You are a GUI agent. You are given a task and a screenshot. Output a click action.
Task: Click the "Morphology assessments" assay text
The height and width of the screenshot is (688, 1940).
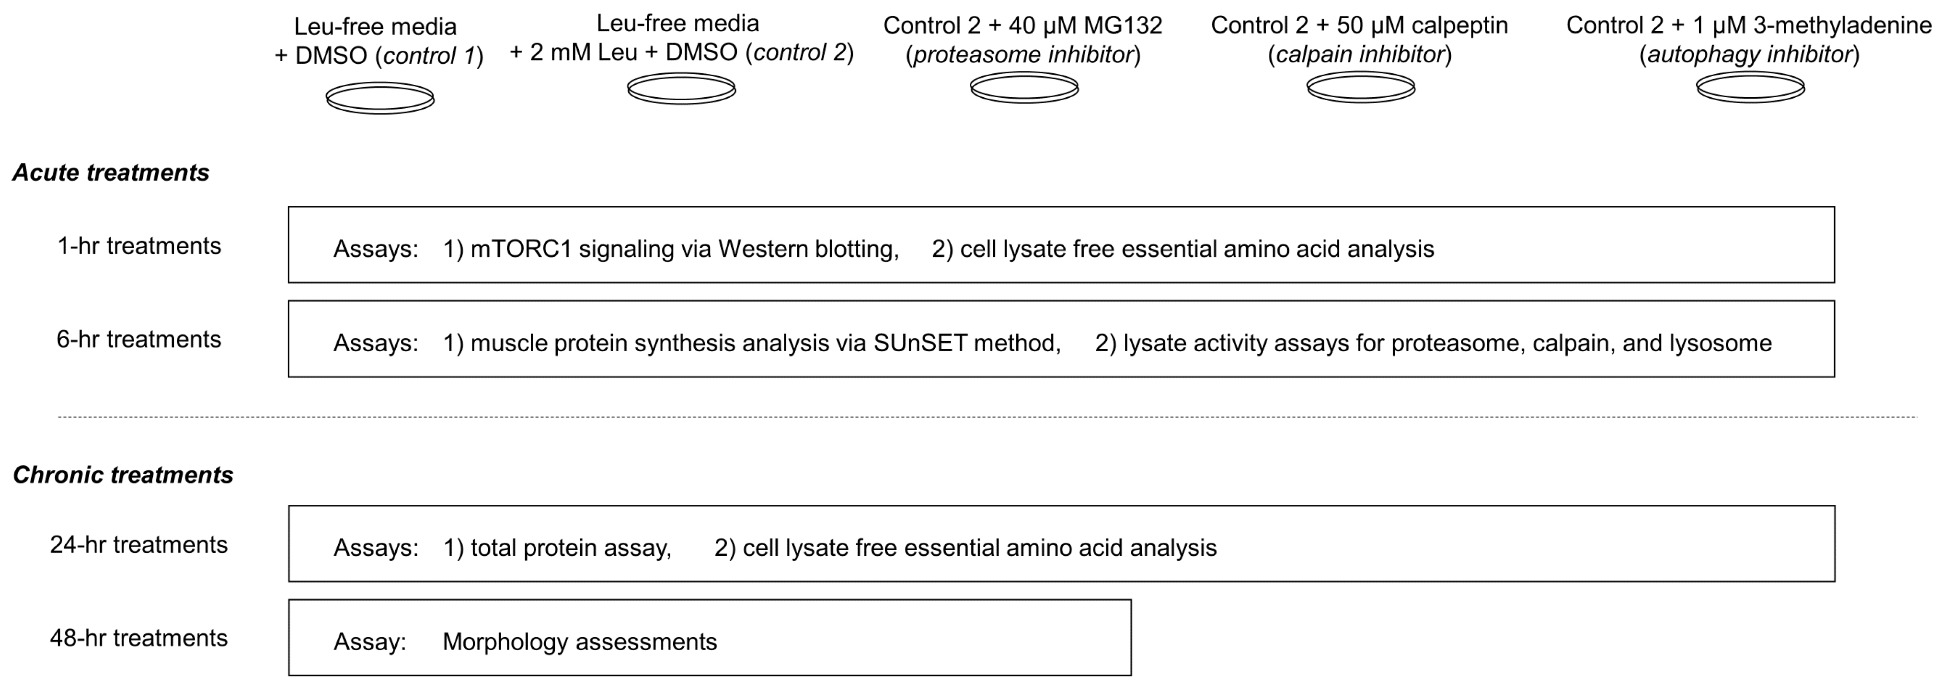[x=580, y=642]
